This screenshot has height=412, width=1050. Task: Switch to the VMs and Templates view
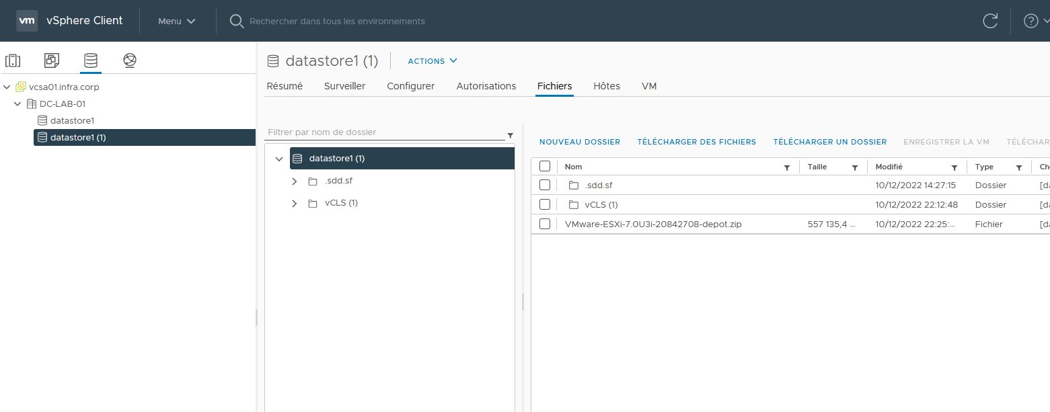click(52, 60)
